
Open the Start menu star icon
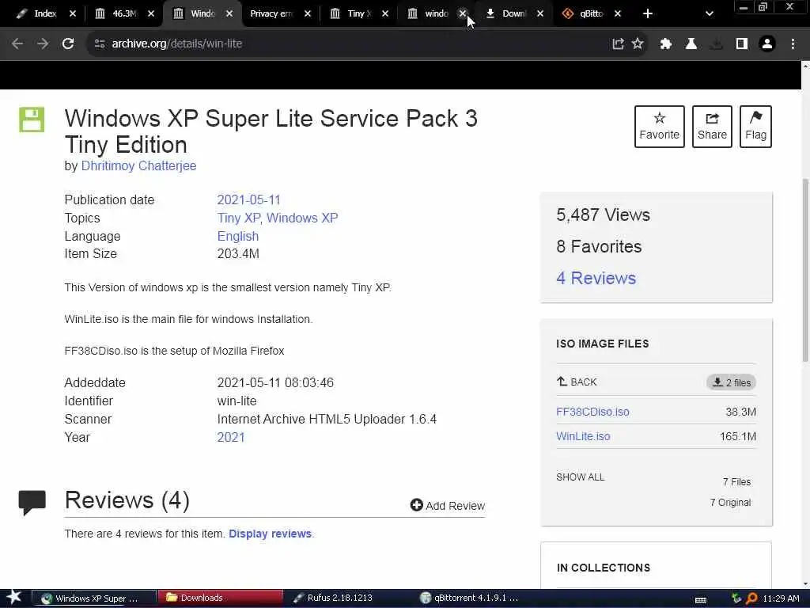(14, 598)
